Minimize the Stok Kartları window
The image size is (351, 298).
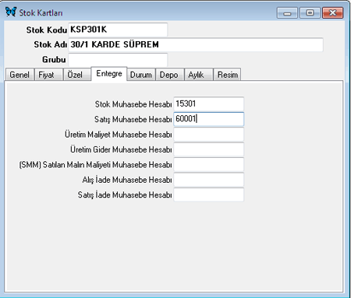287,12
